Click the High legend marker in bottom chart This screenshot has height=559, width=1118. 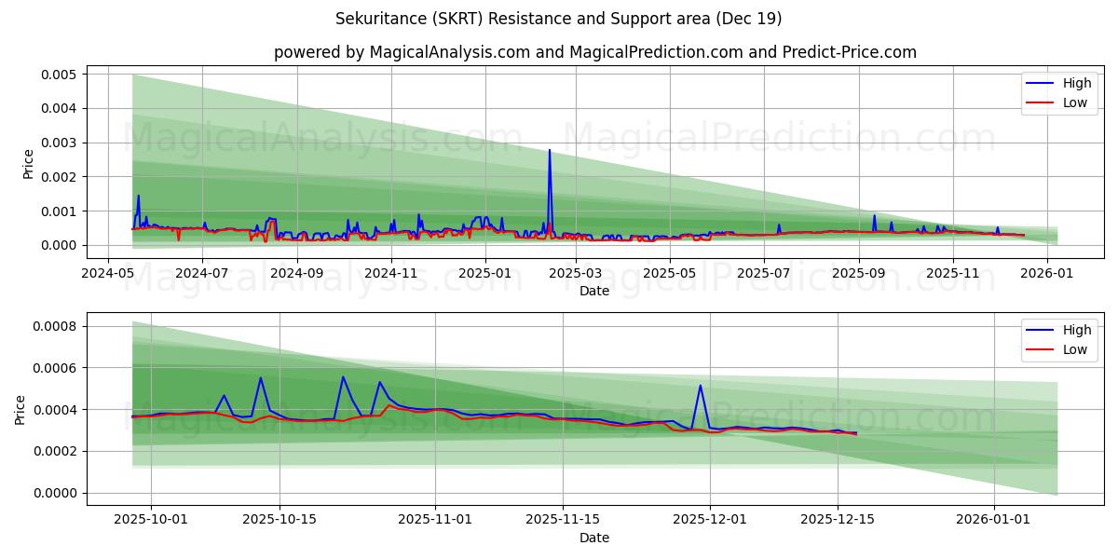tap(1041, 329)
